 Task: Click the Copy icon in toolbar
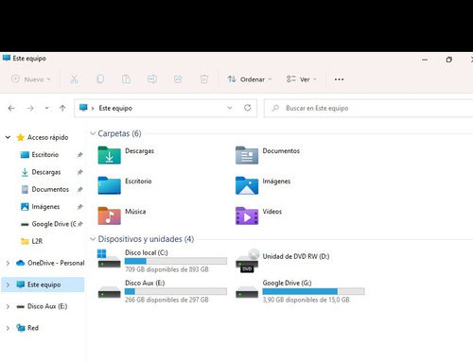(x=100, y=79)
